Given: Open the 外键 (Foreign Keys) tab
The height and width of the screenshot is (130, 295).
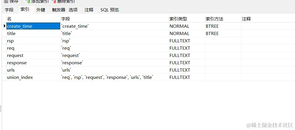Looking at the screenshot, I should click(41, 10).
